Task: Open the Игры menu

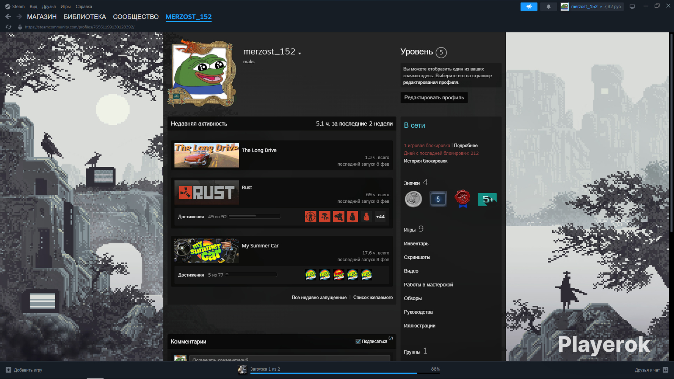Action: 66,6
